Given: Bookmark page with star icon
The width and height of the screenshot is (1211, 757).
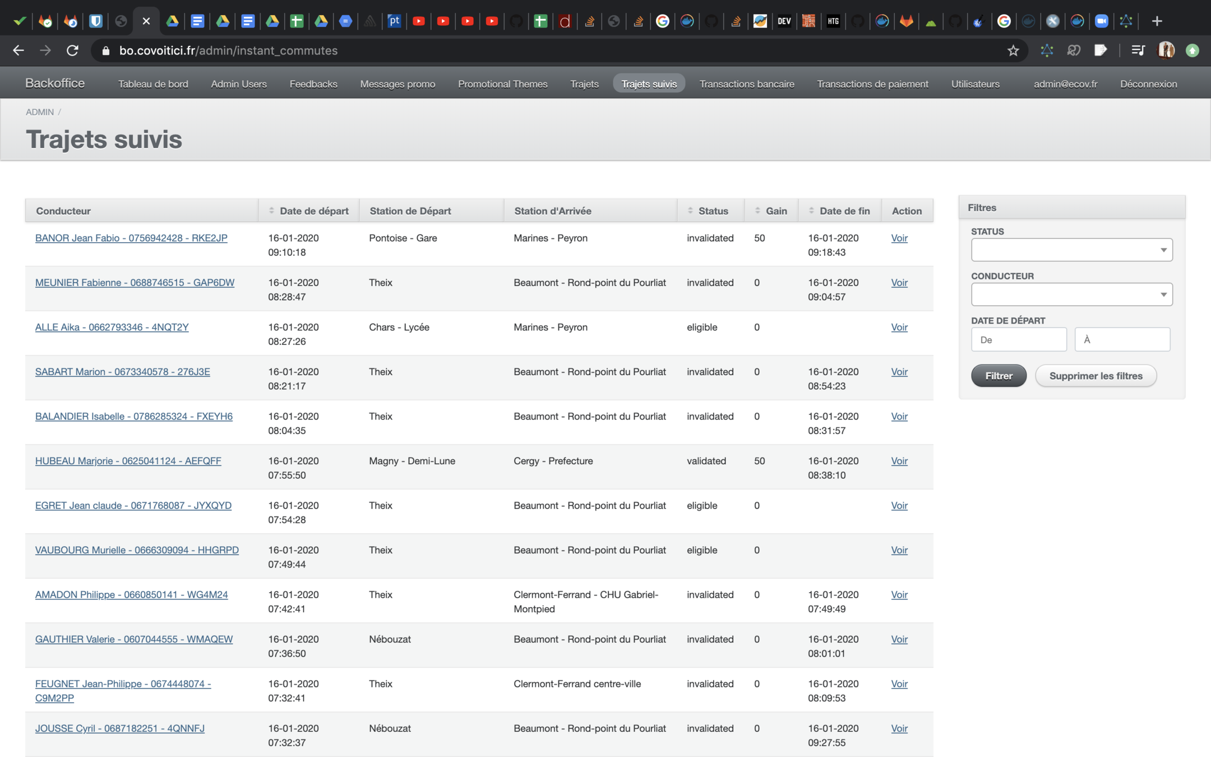Looking at the screenshot, I should 1013,50.
